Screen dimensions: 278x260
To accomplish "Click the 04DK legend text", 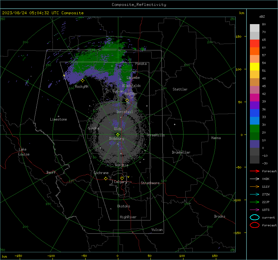I will (x=266, y=179).
